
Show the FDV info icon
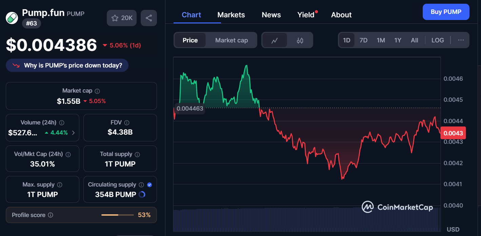click(127, 123)
